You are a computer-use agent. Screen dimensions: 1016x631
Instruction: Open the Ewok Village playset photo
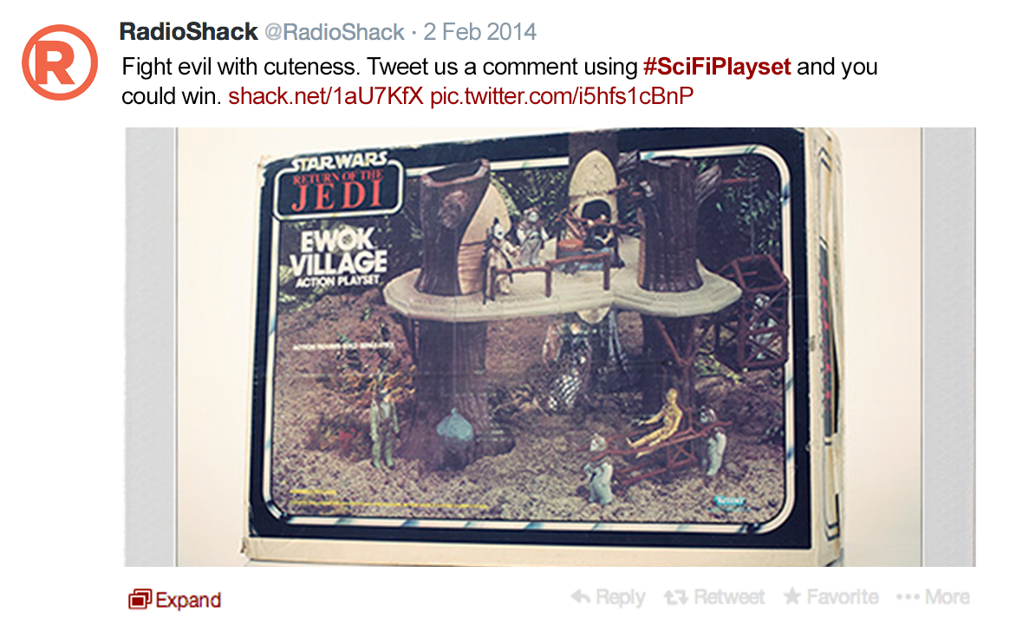point(550,348)
